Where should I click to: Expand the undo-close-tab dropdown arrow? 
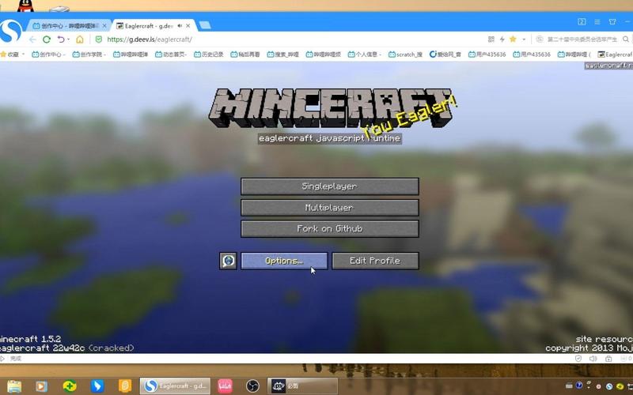[69, 39]
